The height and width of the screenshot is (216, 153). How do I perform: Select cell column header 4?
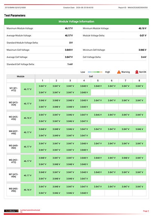[x=84, y=81]
